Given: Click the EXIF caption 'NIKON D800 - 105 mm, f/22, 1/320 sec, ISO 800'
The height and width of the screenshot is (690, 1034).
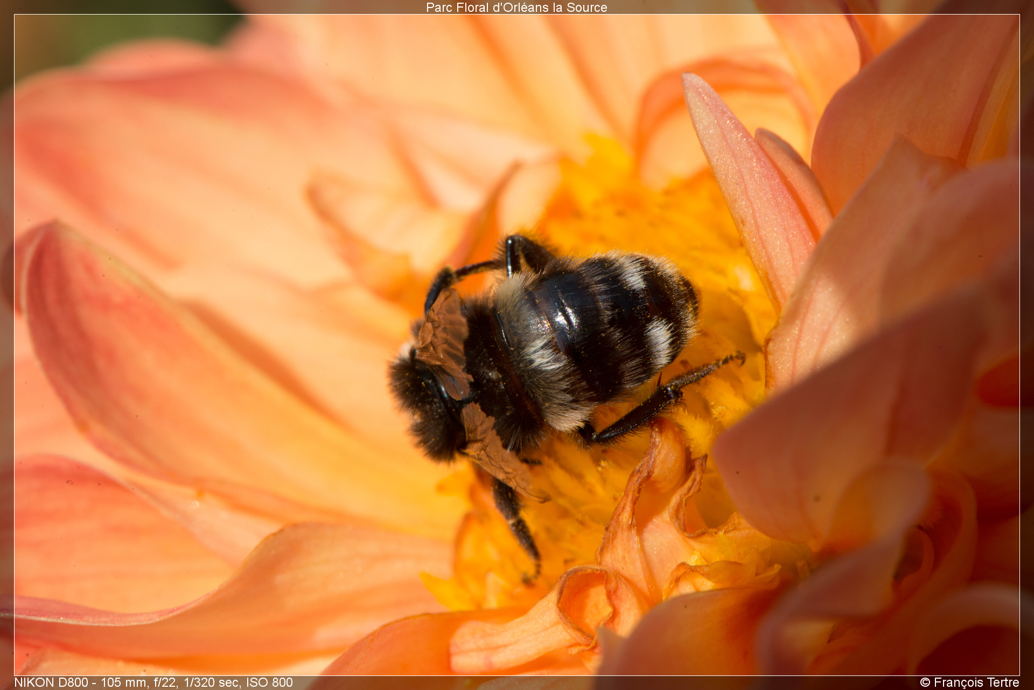Looking at the screenshot, I should (153, 682).
